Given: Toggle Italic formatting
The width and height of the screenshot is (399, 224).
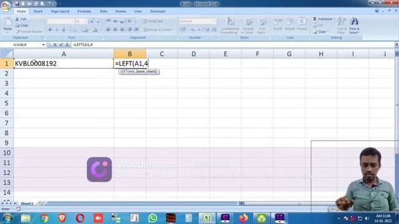Looking at the screenshot, I should click(x=57, y=30).
